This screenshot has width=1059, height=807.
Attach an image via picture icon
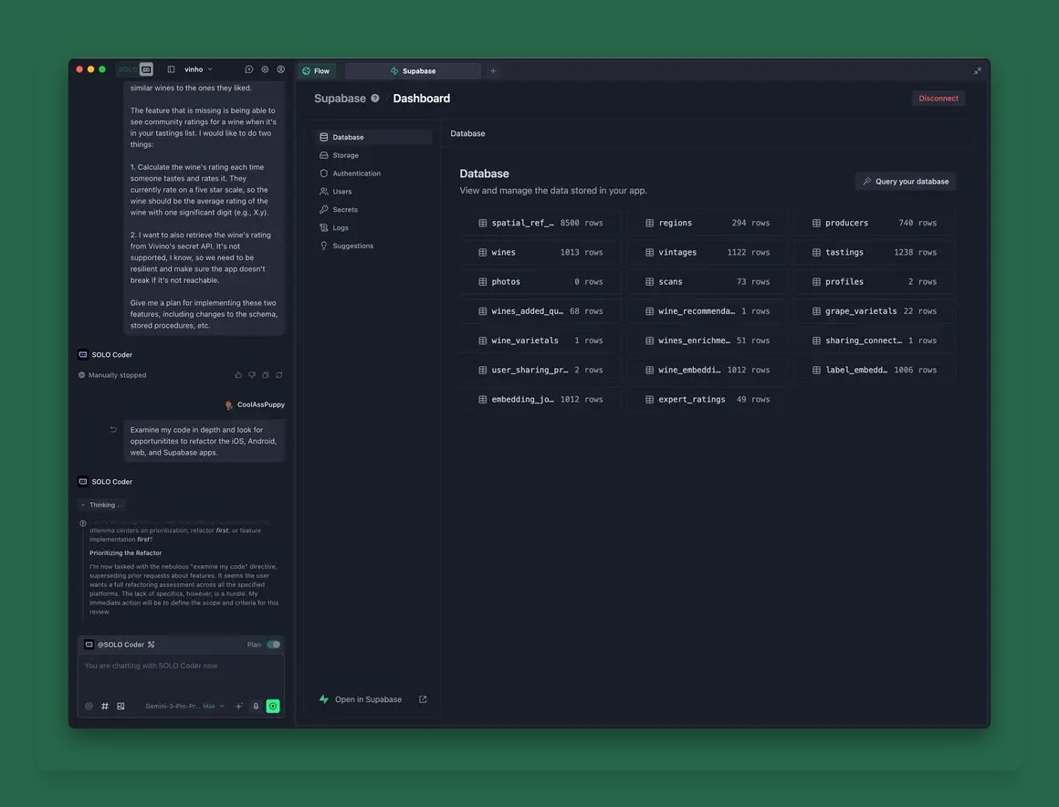pos(121,707)
